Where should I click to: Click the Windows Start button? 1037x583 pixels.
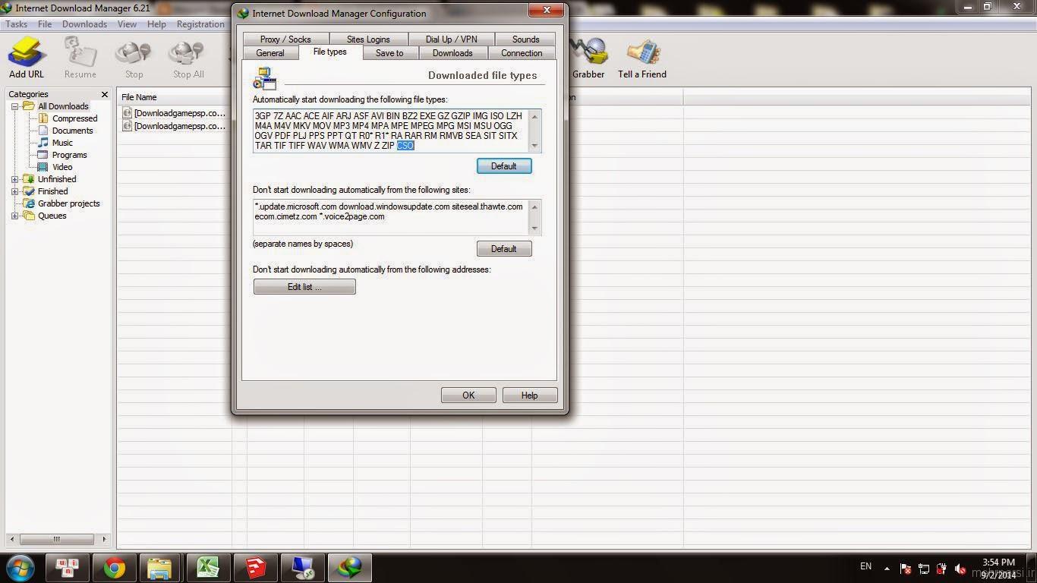pos(20,568)
